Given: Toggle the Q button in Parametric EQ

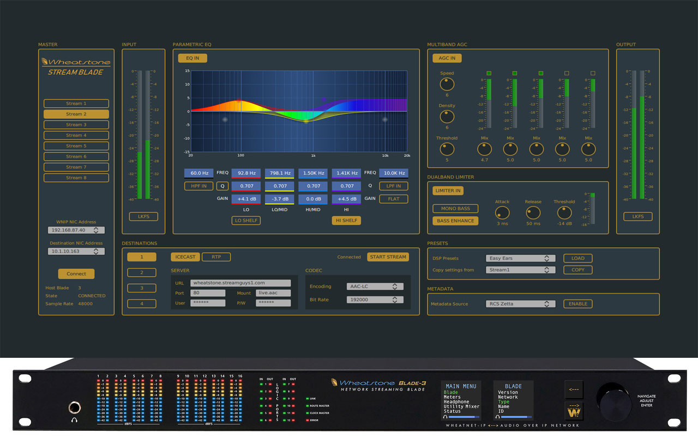Looking at the screenshot, I should point(222,186).
